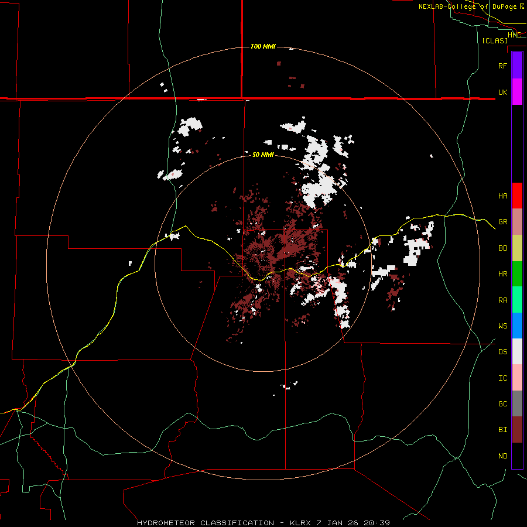Click the magenta UK legend swatch
Image resolution: width=527 pixels, height=527 pixels.
tap(517, 92)
